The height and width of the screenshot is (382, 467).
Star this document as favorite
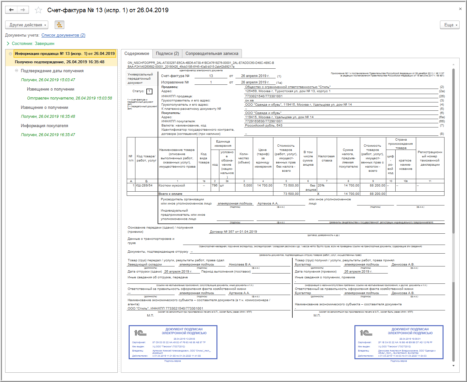(x=38, y=10)
